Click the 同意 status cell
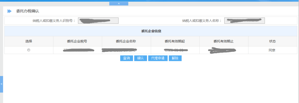Image resolution: width=299 pixels, height=103 pixels. point(273,50)
